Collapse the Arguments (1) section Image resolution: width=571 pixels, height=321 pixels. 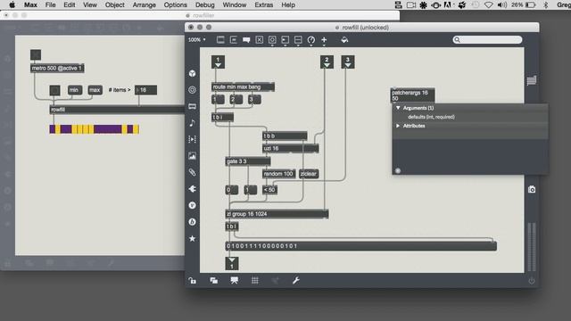click(398, 108)
